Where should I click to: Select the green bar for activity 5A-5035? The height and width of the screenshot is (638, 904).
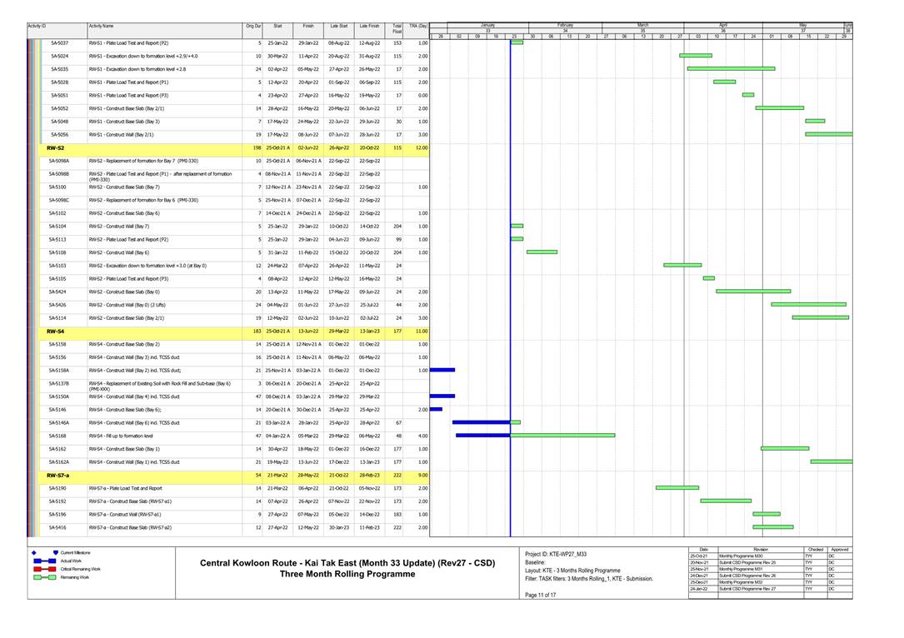click(x=731, y=68)
